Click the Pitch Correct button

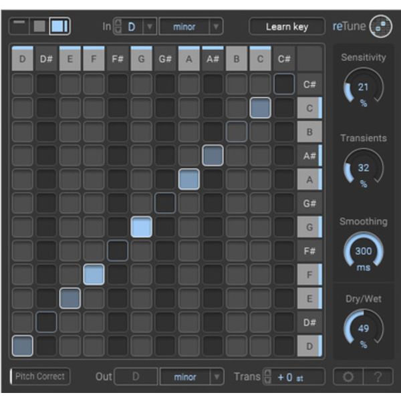pyautogui.click(x=41, y=376)
